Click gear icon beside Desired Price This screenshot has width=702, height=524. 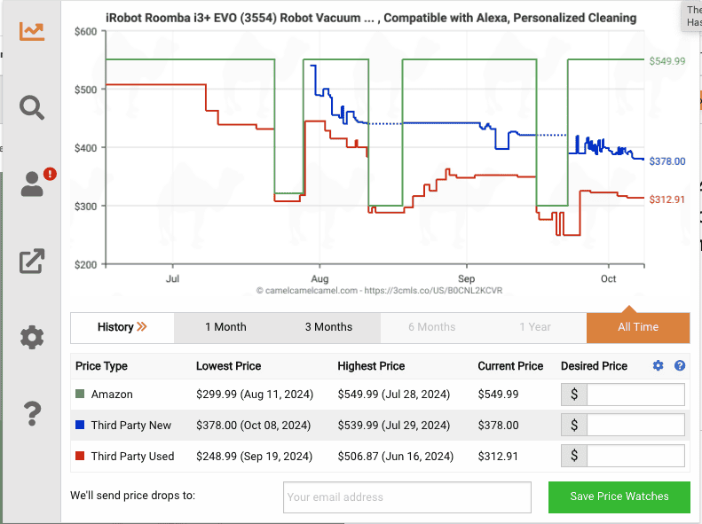(x=658, y=366)
